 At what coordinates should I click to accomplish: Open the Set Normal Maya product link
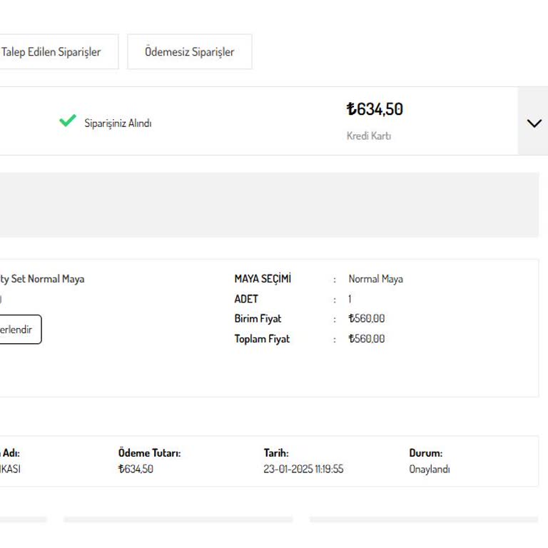pyautogui.click(x=42, y=279)
